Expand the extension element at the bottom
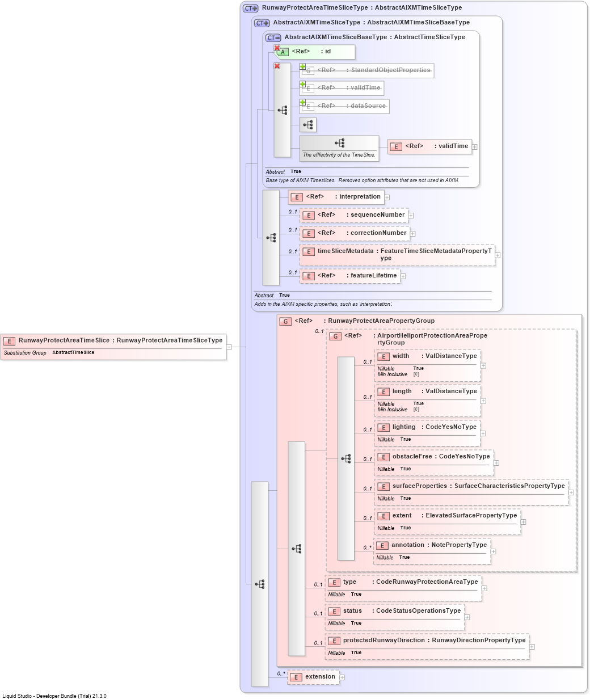Image resolution: width=590 pixels, height=699 pixels. pos(342,677)
